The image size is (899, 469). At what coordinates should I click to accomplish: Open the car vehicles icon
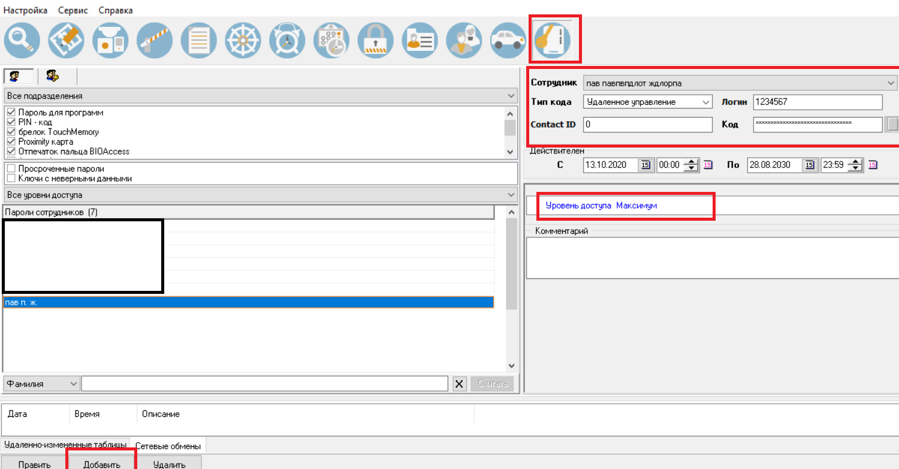(x=508, y=40)
